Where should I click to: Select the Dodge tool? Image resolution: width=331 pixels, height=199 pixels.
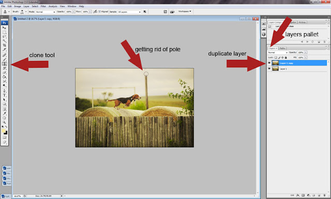tap(4, 85)
